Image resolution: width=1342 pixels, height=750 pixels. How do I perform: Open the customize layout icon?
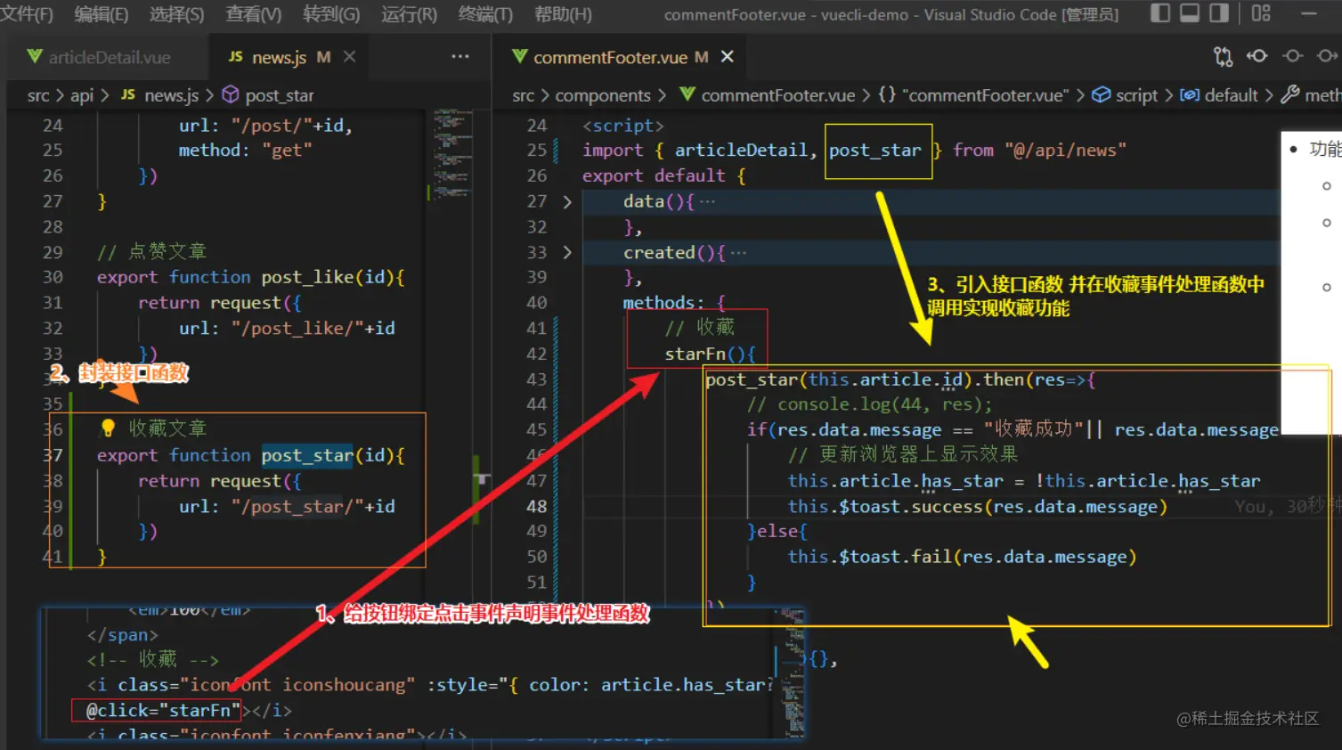1261,13
